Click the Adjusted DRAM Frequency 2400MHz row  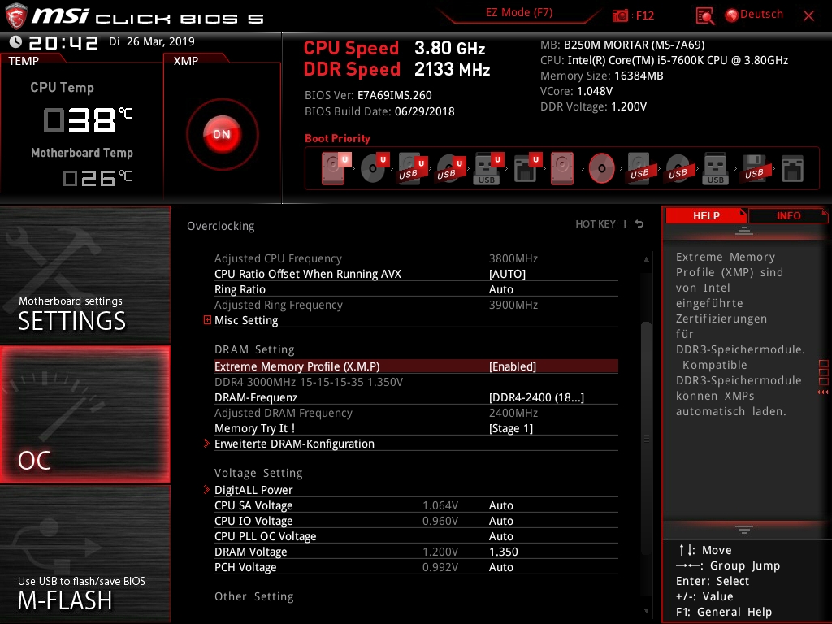(416, 413)
